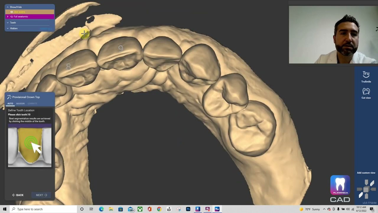Expand the Teeth section
This screenshot has width=378, height=213.
(x=8, y=22)
